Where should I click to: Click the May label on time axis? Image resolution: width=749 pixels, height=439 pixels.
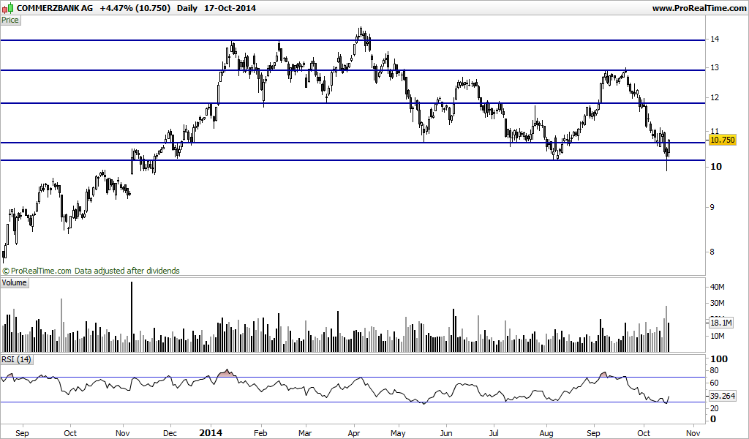(x=398, y=433)
